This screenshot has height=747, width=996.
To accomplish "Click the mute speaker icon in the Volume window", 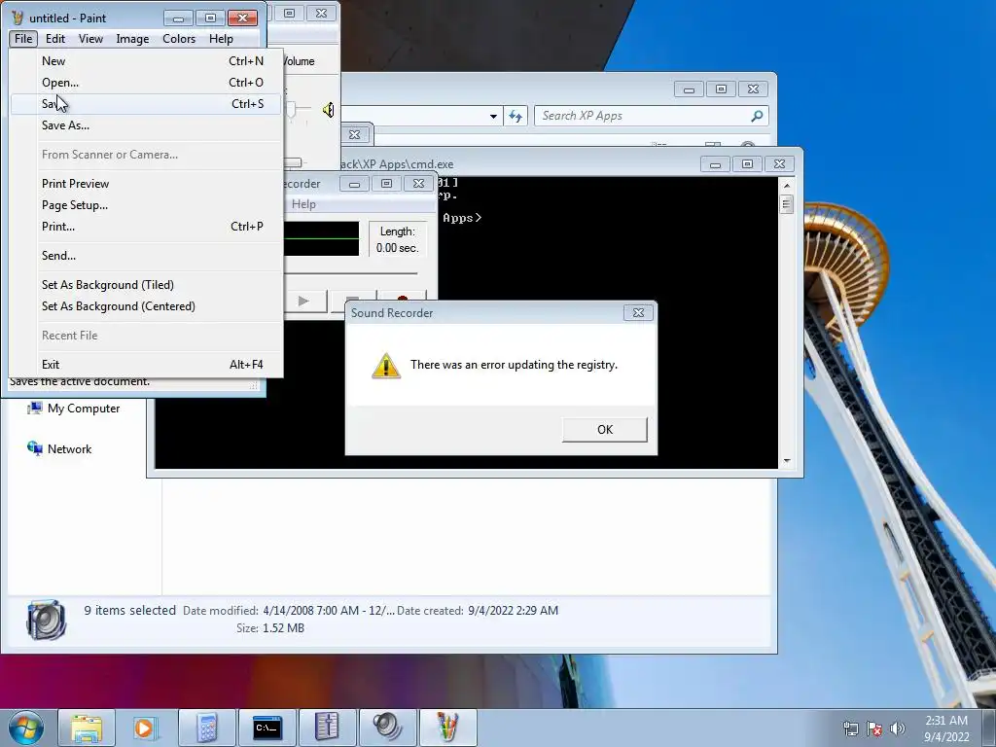I will pyautogui.click(x=328, y=110).
